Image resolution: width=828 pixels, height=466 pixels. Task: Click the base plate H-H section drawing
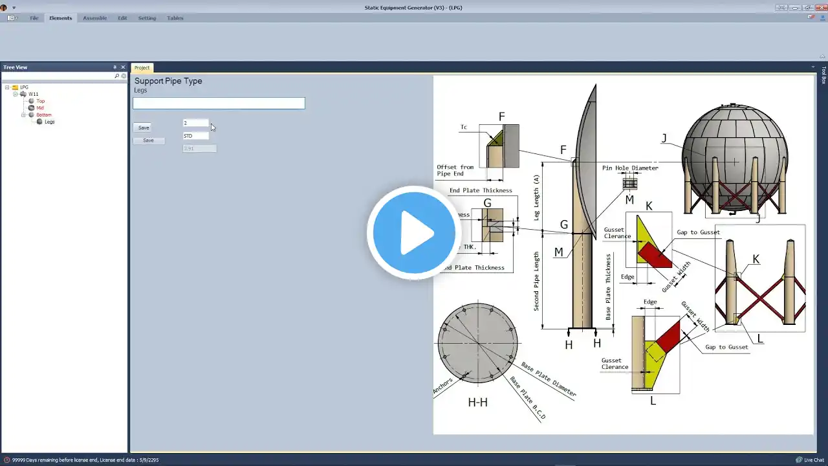click(x=478, y=342)
